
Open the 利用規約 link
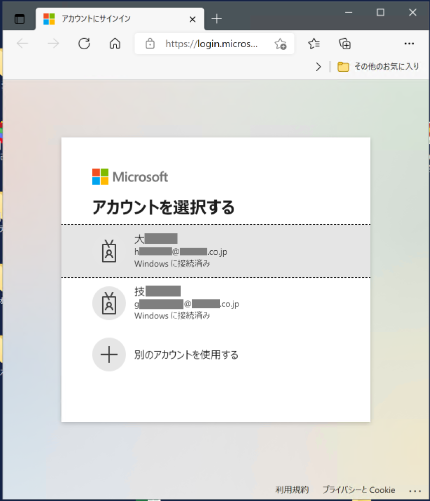click(292, 490)
